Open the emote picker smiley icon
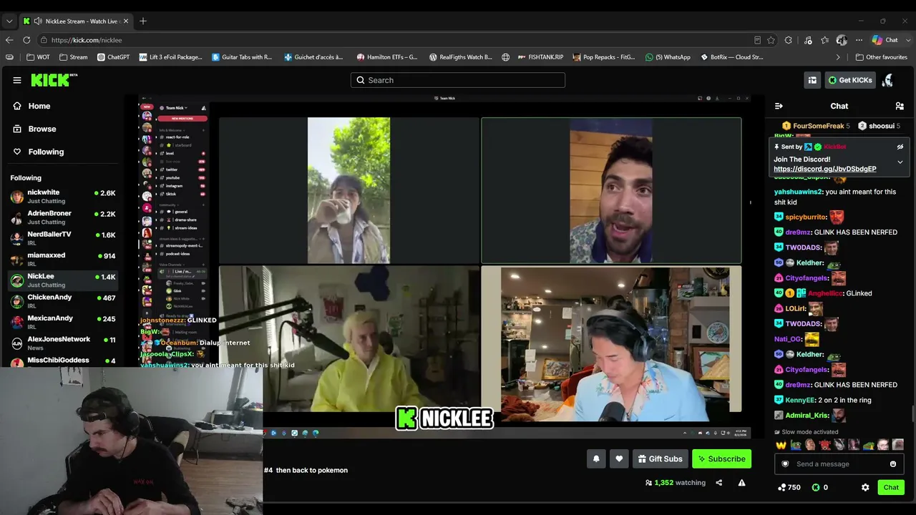The height and width of the screenshot is (515, 916). coord(893,464)
